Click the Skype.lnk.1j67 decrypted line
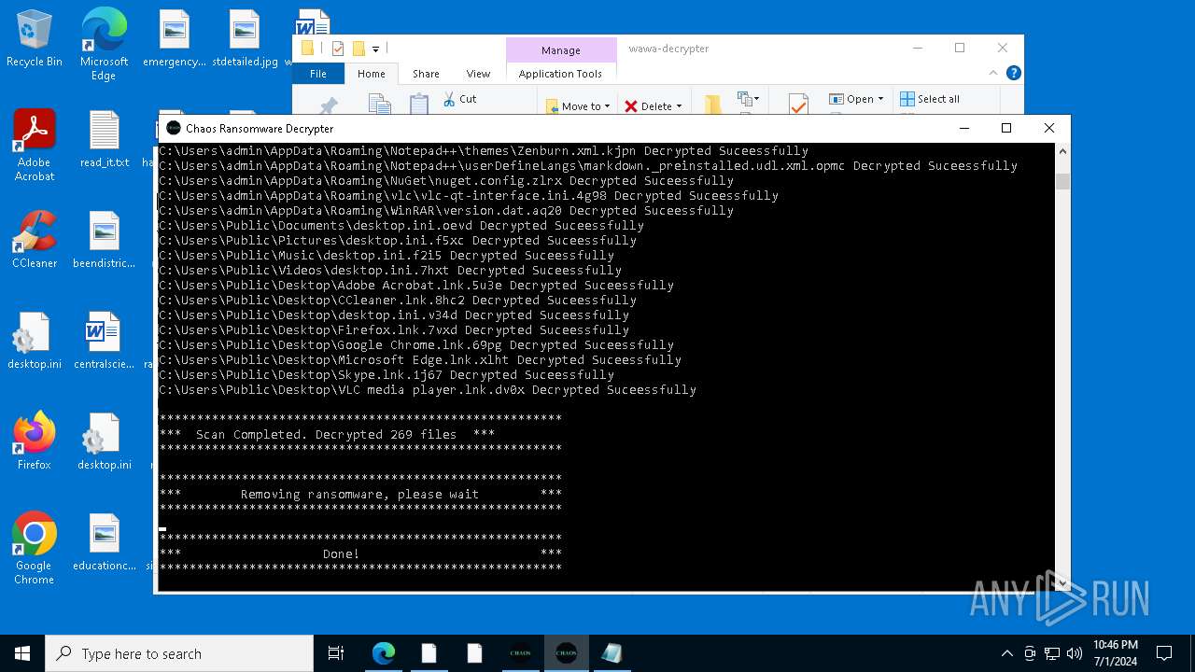 387,375
